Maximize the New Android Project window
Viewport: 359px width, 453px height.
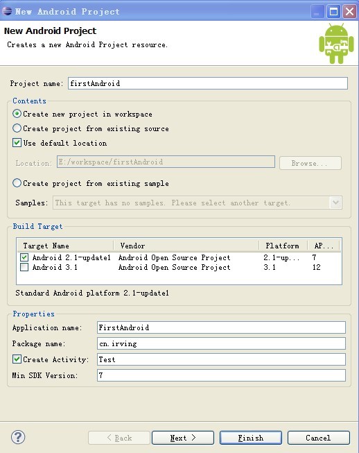click(333, 12)
